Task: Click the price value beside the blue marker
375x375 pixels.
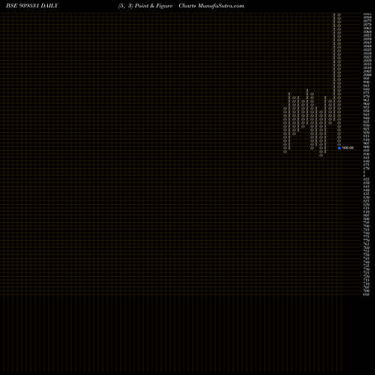Action: pos(348,148)
